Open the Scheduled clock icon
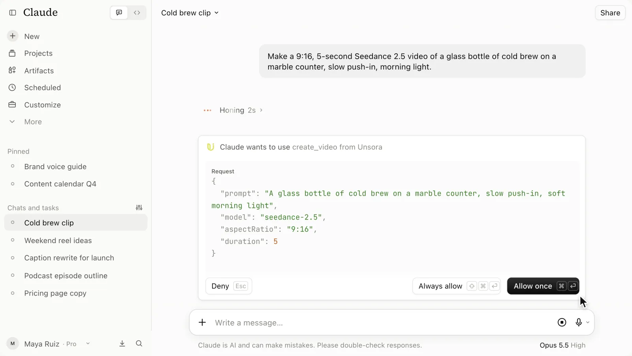 click(x=12, y=87)
